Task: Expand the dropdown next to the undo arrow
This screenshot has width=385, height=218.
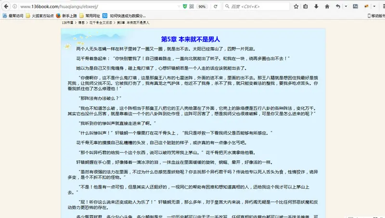Action: [346, 6]
